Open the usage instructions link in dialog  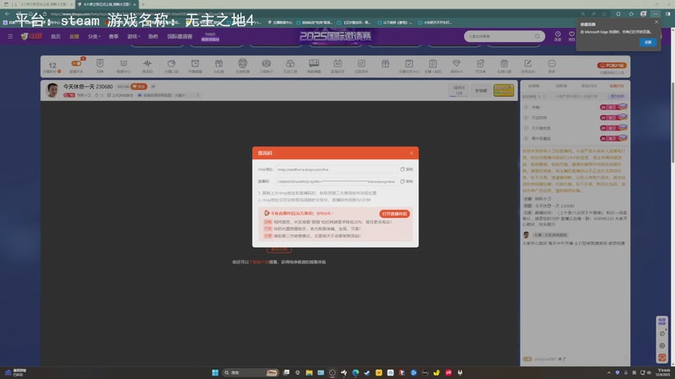pyautogui.click(x=324, y=213)
